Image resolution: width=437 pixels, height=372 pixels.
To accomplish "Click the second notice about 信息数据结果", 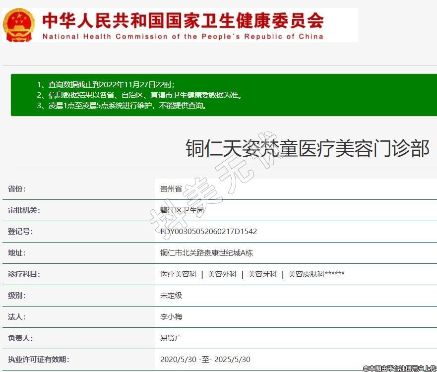I will tap(139, 95).
